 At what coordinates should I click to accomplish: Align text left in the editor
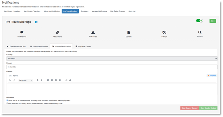point(48,80)
